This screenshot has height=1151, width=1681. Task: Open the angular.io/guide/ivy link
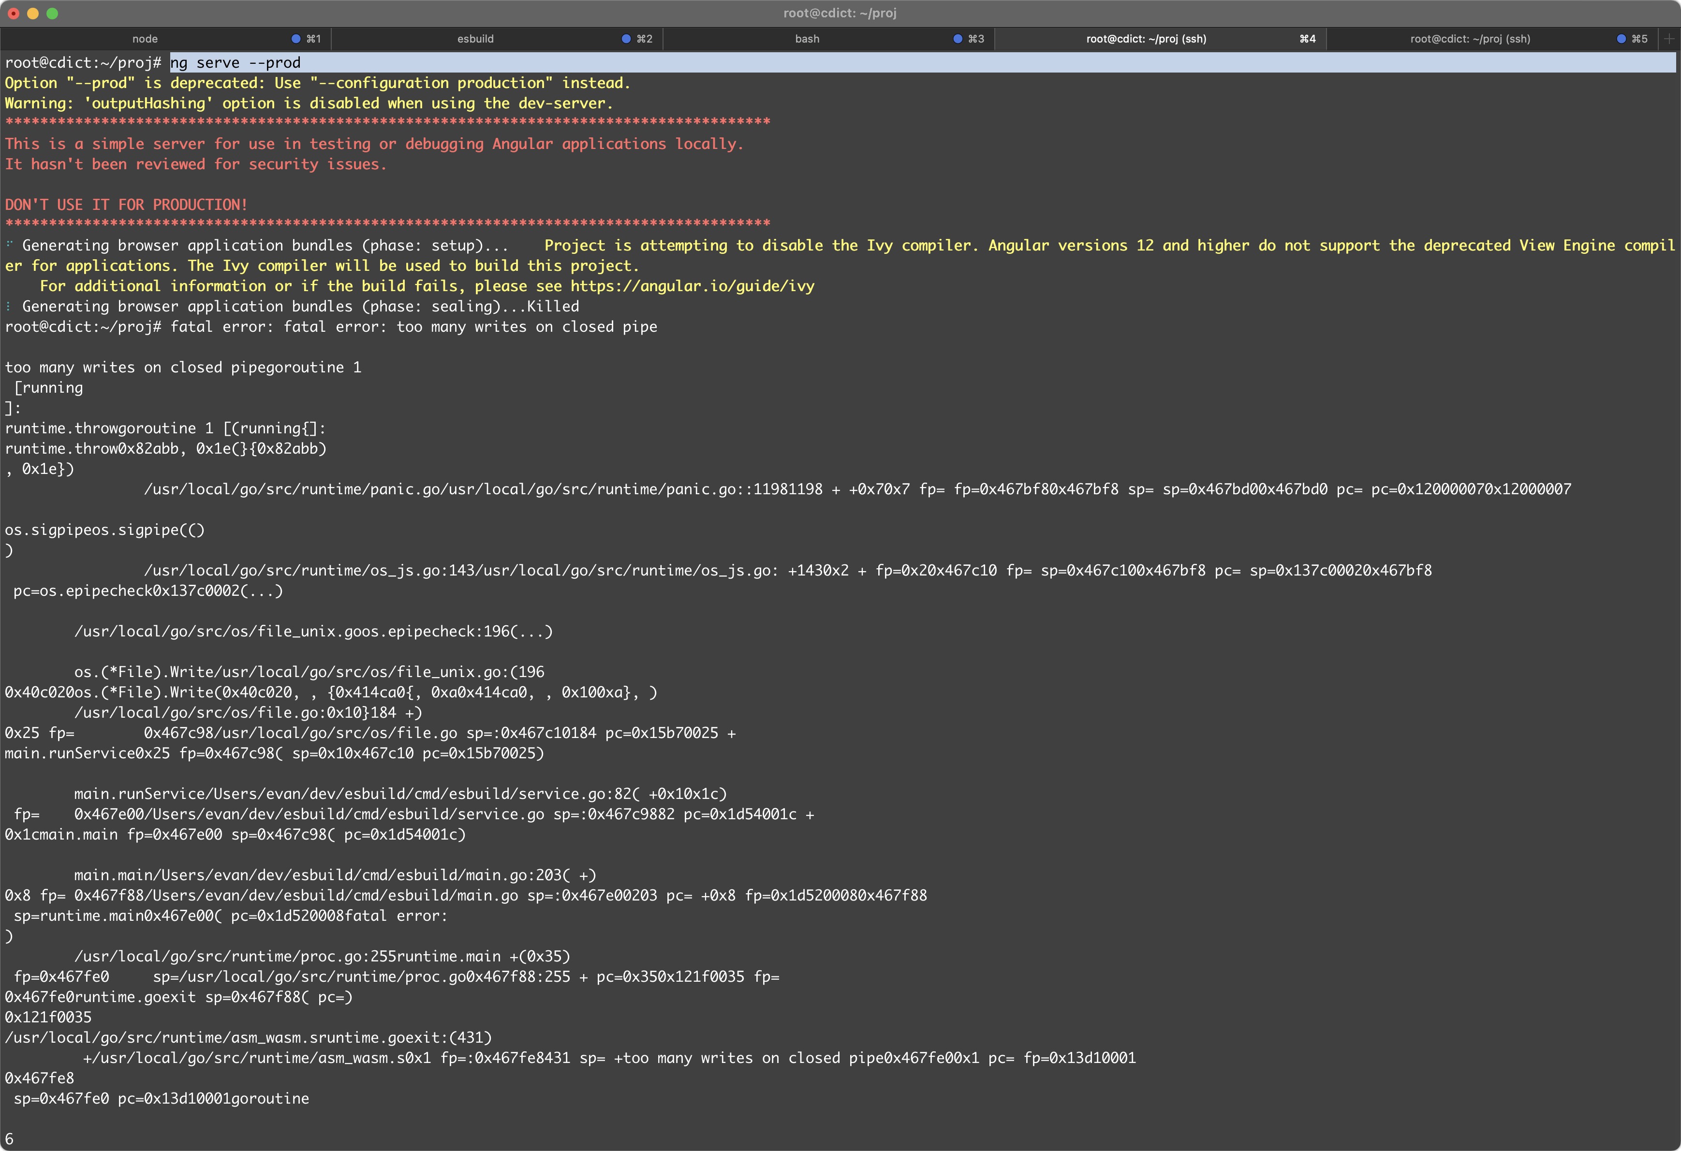tap(692, 286)
